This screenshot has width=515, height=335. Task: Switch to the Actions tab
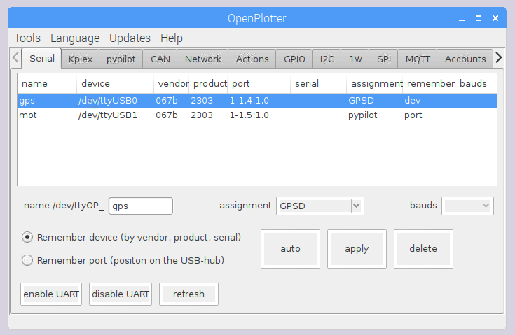[252, 59]
